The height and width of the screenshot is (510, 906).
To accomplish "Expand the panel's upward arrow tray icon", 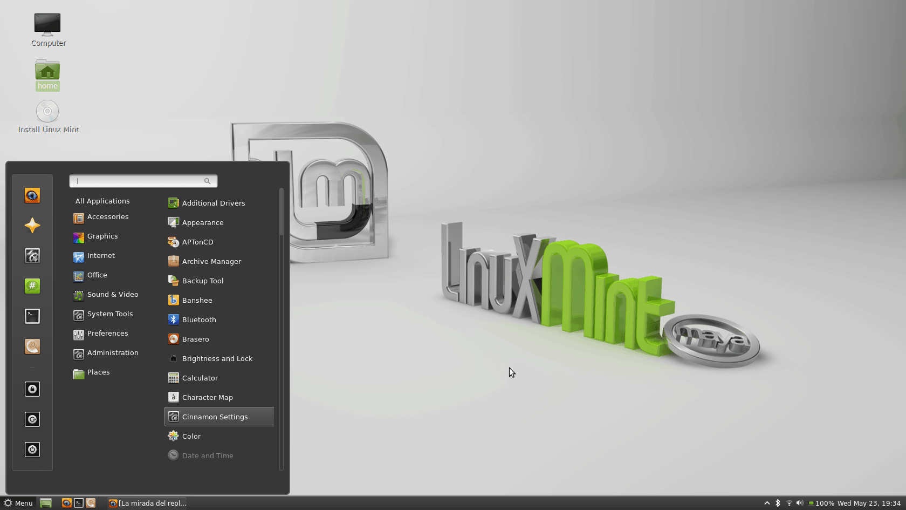I will coord(767,503).
